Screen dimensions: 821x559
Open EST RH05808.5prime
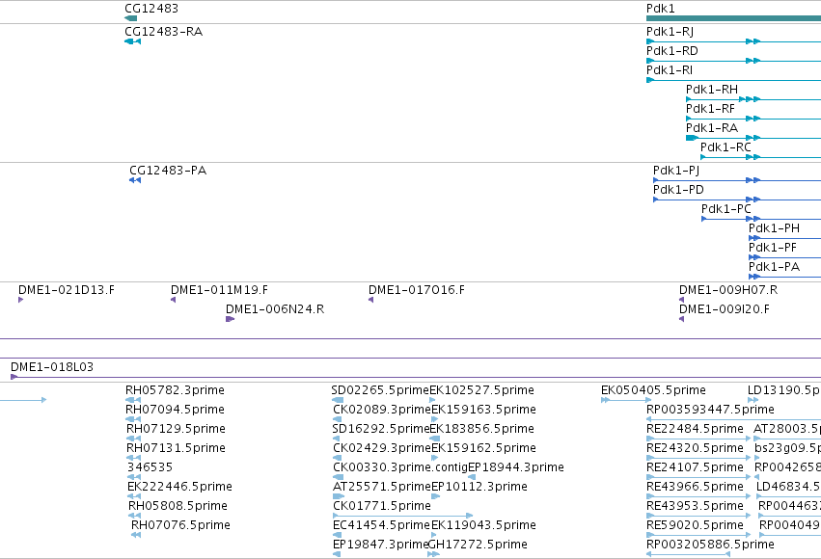(x=178, y=506)
